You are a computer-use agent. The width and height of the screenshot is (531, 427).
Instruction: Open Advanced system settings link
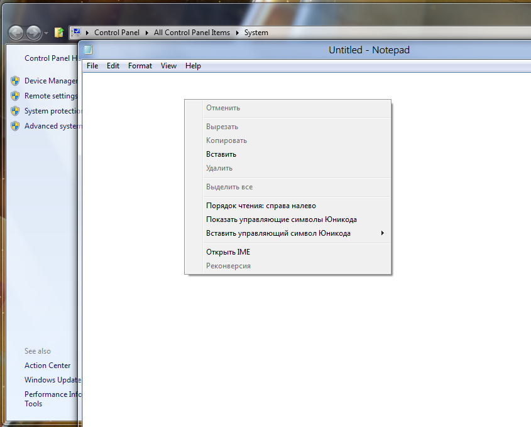51,126
